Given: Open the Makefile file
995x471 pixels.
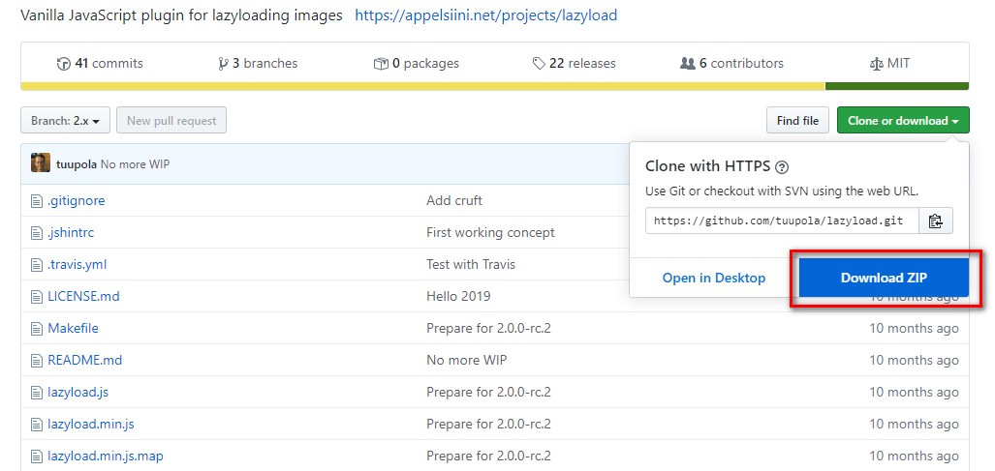Looking at the screenshot, I should coord(73,328).
